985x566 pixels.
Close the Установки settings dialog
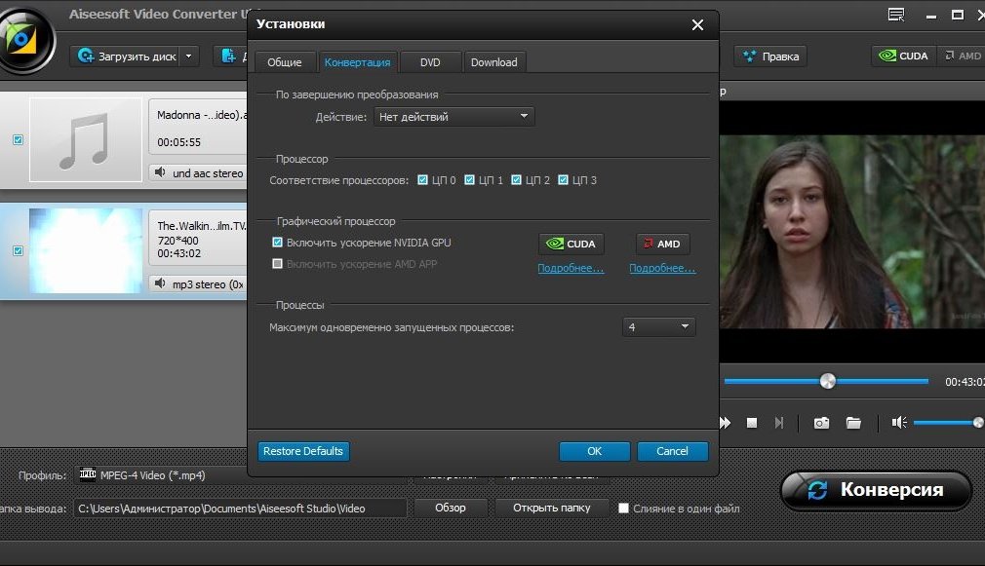click(697, 25)
